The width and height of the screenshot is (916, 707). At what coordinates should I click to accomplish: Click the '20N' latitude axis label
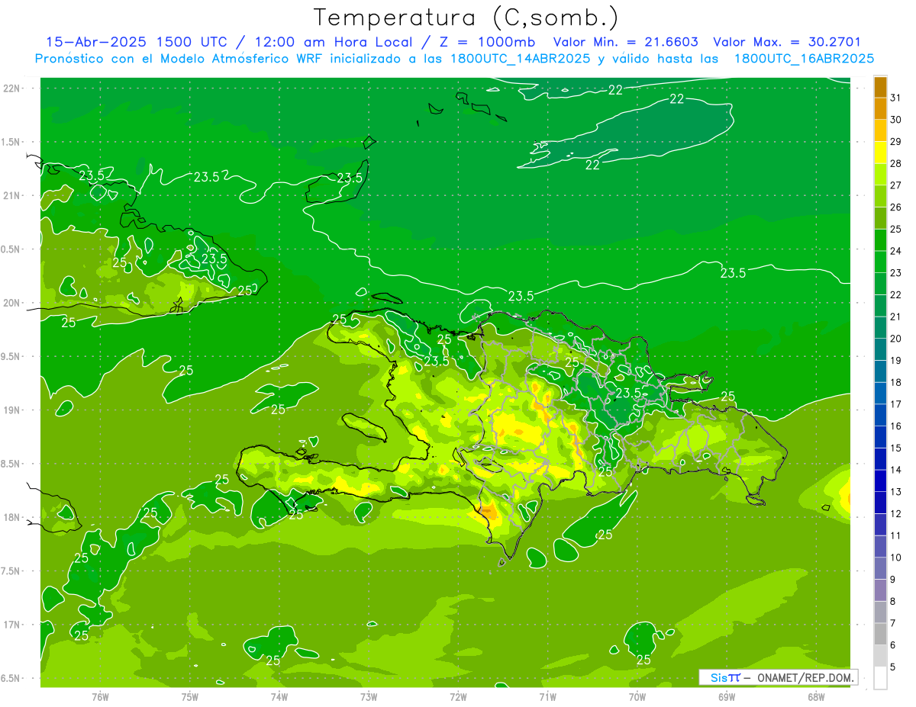(x=11, y=303)
